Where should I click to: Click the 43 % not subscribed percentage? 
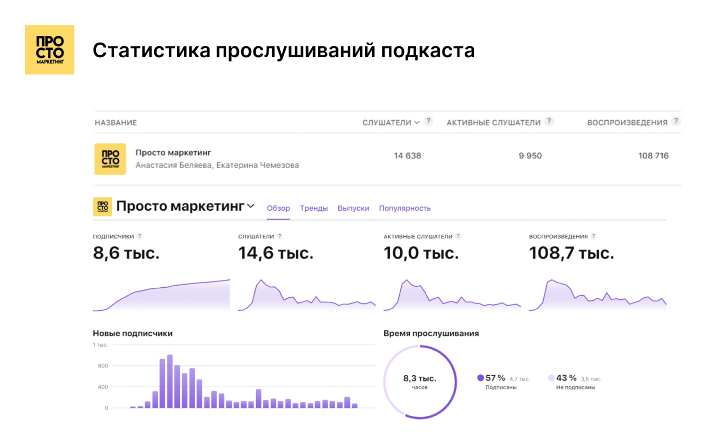(566, 378)
